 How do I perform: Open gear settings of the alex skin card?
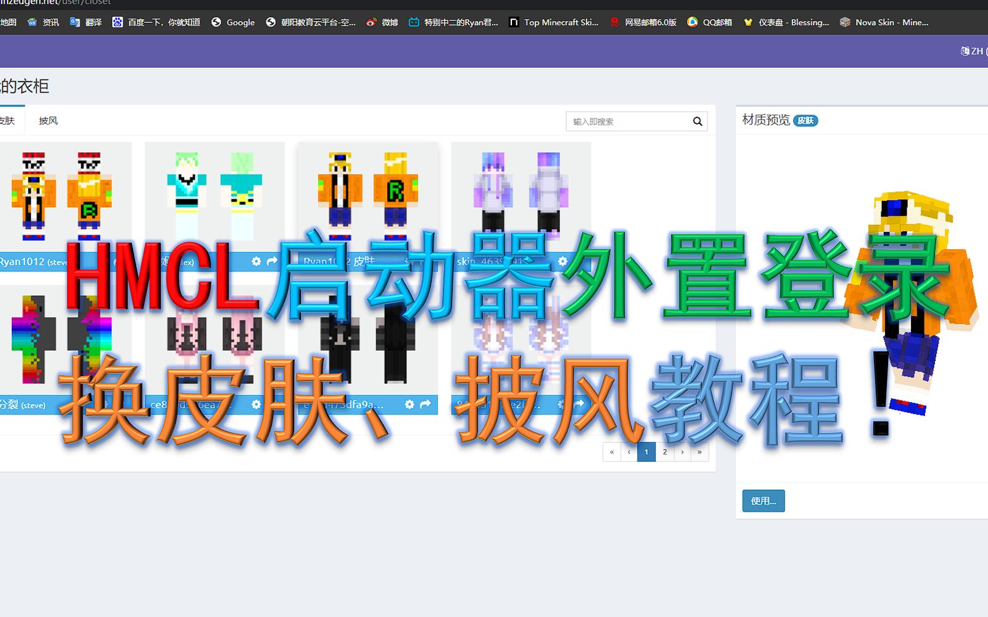(257, 261)
